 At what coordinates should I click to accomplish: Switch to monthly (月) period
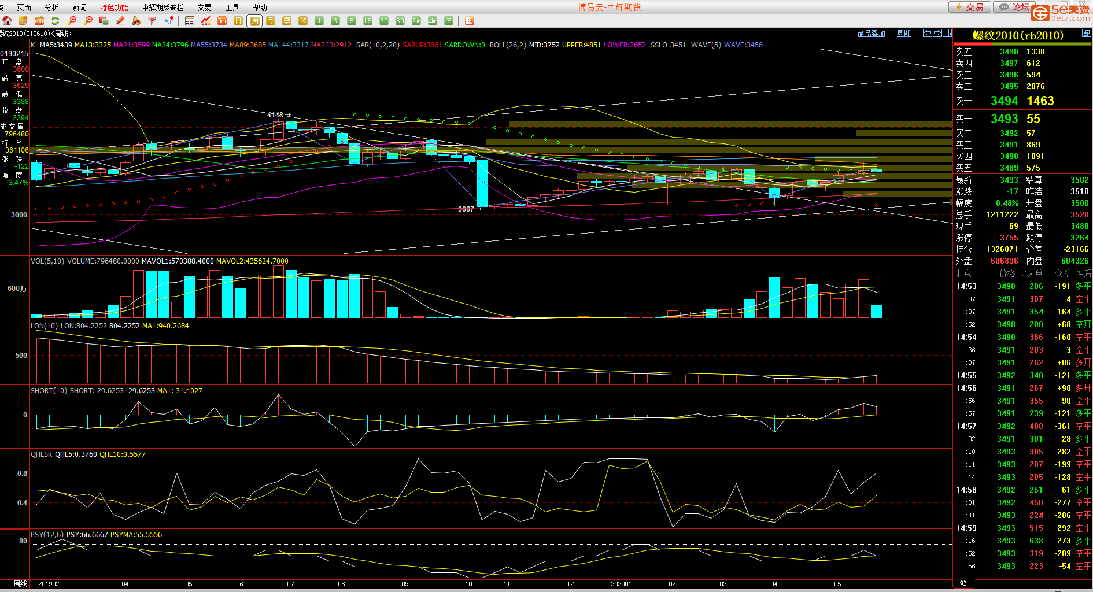[271, 21]
